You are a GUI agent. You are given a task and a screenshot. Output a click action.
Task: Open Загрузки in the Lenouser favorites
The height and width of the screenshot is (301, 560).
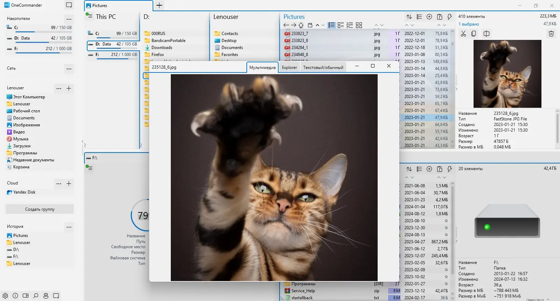pyautogui.click(x=19, y=146)
